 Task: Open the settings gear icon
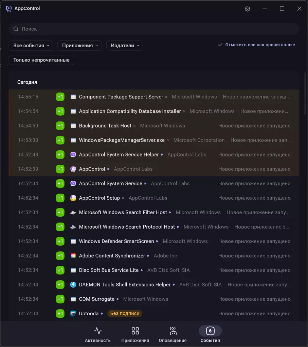coord(247,9)
